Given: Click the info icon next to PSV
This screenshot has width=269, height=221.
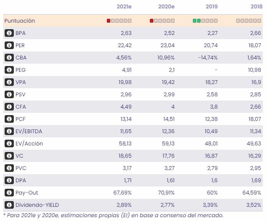Looking at the screenshot, I should coord(9,94).
